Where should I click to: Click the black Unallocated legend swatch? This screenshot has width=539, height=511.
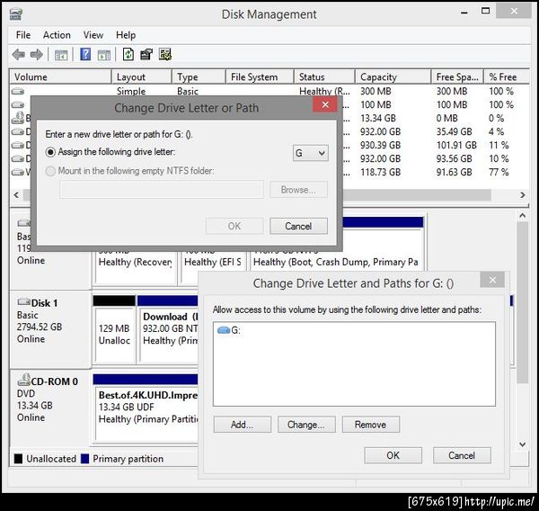point(18,459)
